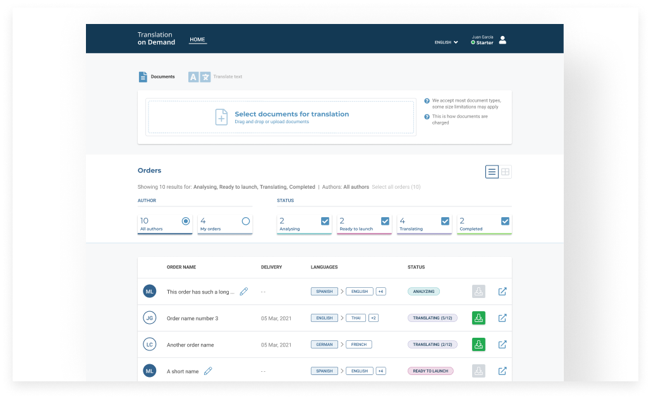
Task: Switch to grid view of orders
Action: (505, 172)
